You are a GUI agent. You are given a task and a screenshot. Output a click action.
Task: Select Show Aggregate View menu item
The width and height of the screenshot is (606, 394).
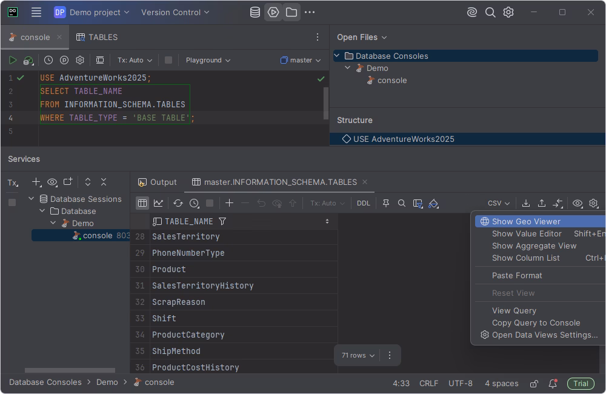tap(541, 246)
